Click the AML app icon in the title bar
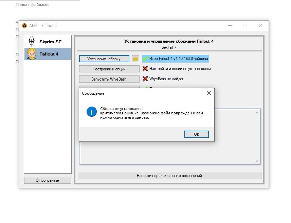 pyautogui.click(x=24, y=26)
